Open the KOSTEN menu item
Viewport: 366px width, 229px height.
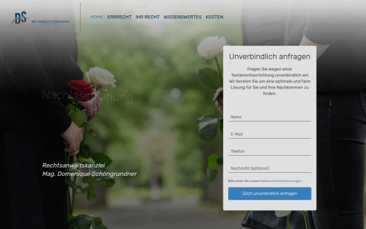(x=215, y=17)
